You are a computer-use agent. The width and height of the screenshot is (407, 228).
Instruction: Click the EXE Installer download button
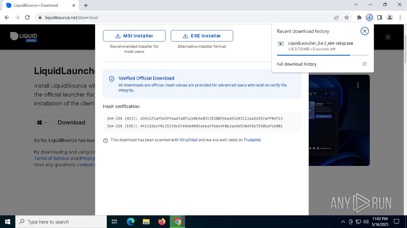tap(202, 36)
